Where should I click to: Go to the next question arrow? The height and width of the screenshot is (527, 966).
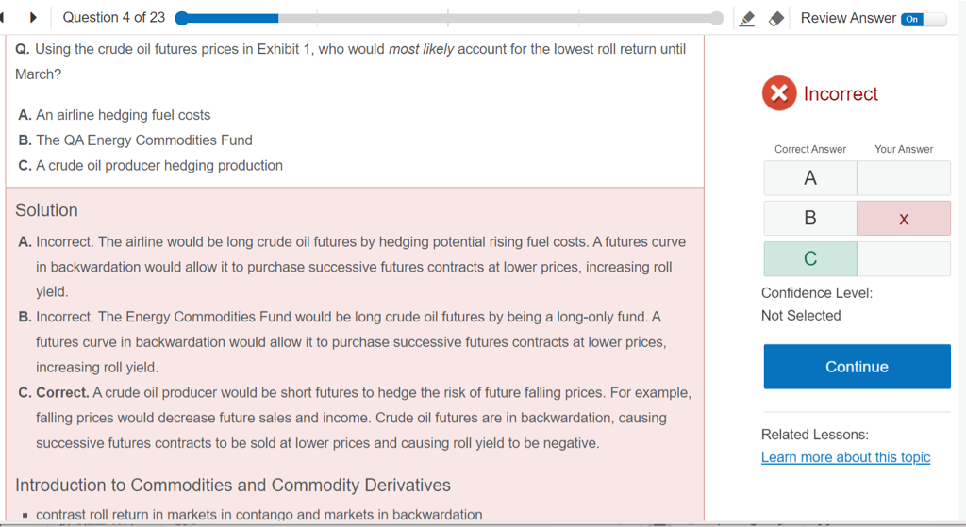tap(34, 18)
